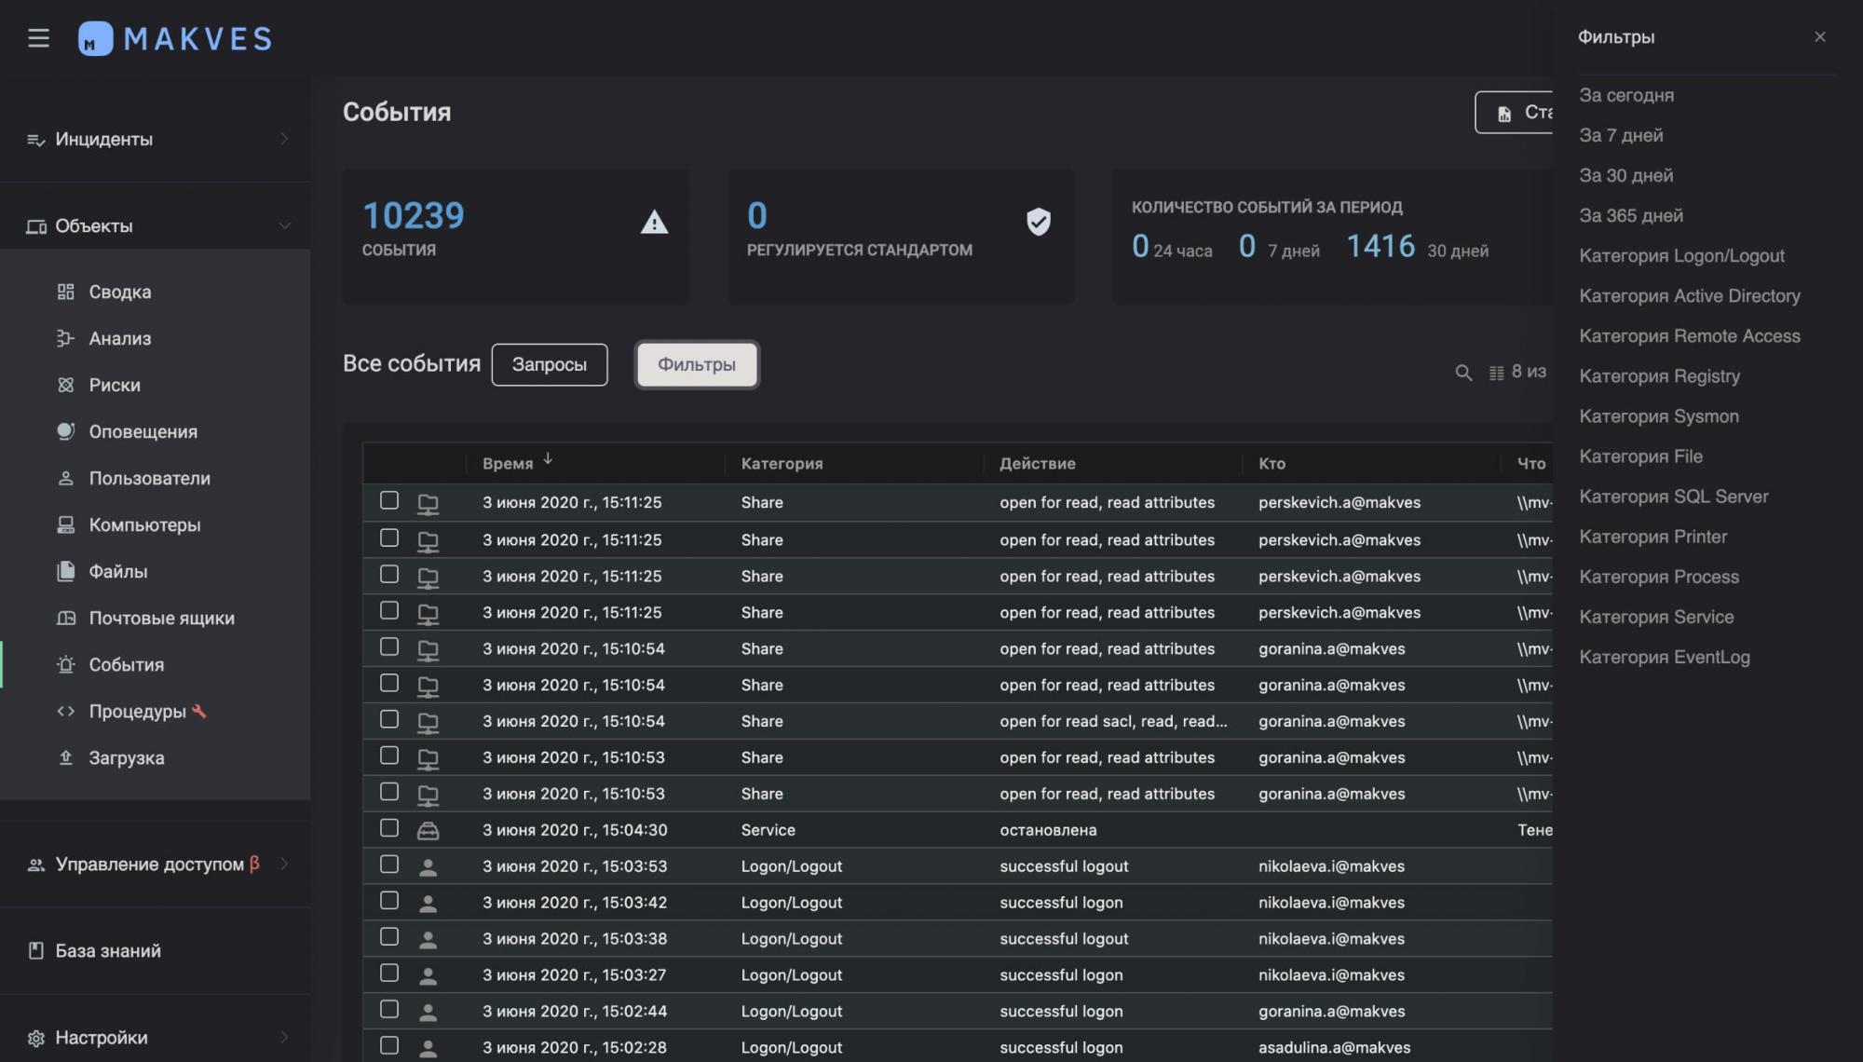Click the Запросы button
Viewport: 1863px width, 1062px height.
point(549,364)
